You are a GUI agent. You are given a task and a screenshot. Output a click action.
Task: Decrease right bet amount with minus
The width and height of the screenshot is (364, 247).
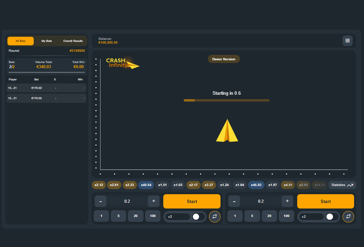click(x=234, y=201)
